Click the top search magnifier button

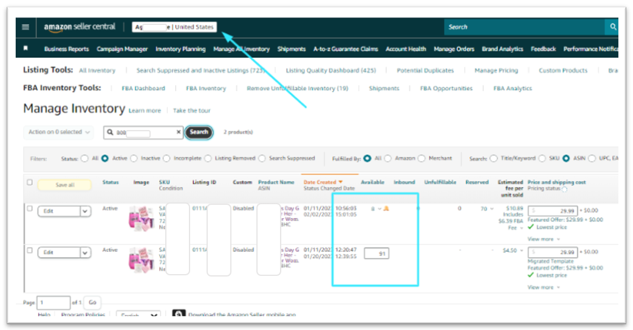(x=612, y=27)
